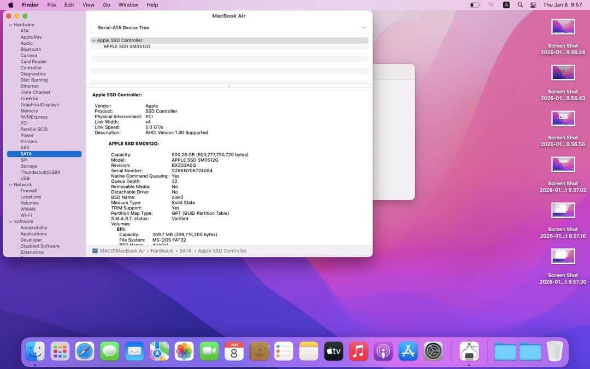Launch the Music app in the Dock
This screenshot has height=369, width=590.
click(x=358, y=352)
